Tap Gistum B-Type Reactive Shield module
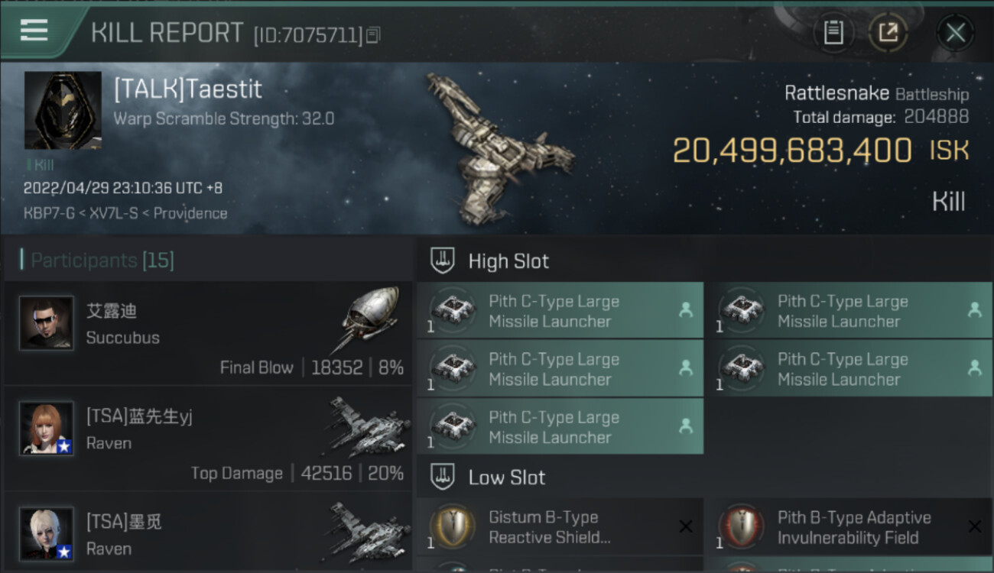 click(560, 527)
